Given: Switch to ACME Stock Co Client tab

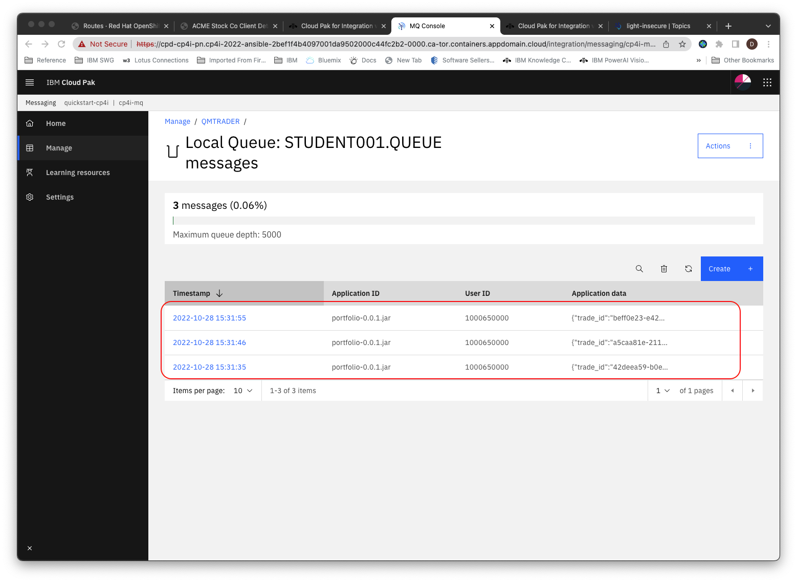Looking at the screenshot, I should coord(229,26).
